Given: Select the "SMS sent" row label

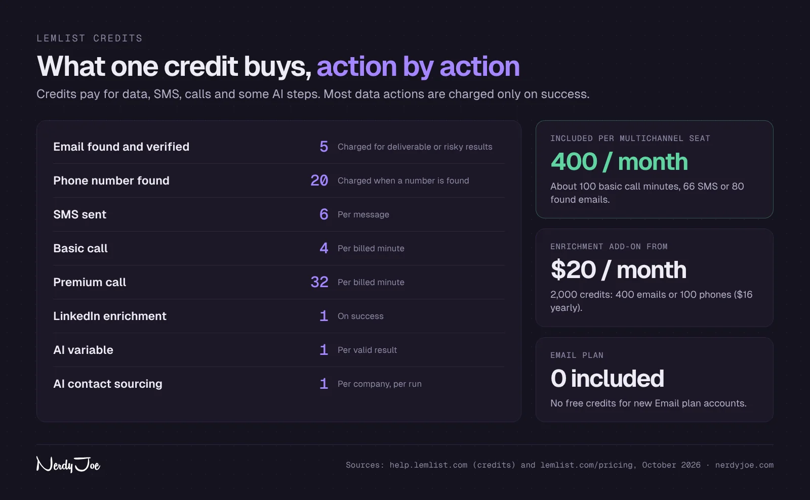Looking at the screenshot, I should [x=80, y=214].
